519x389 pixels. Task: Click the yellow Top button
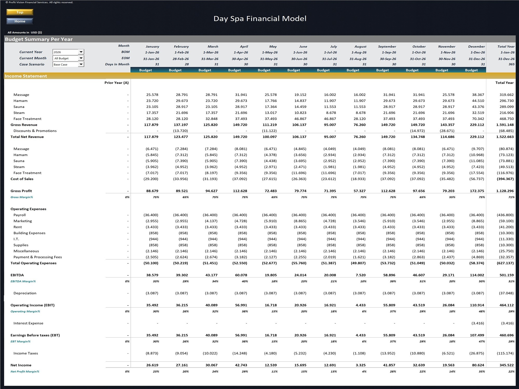(20, 12)
